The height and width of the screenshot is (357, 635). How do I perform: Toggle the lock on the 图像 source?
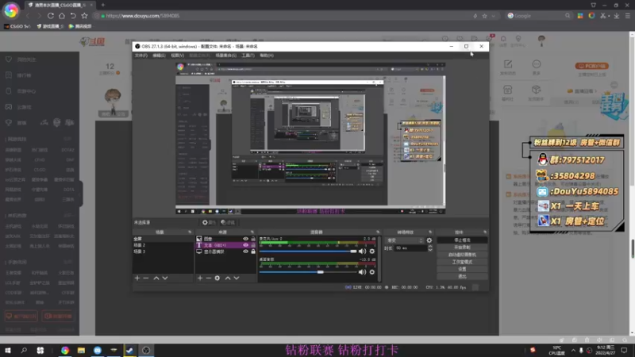pos(253,239)
